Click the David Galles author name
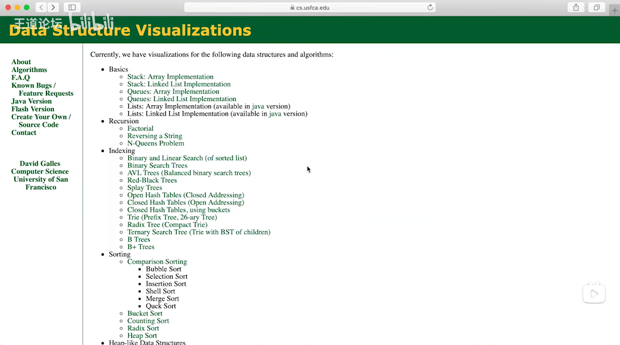Screen dimensions: 620x345 tap(40, 164)
